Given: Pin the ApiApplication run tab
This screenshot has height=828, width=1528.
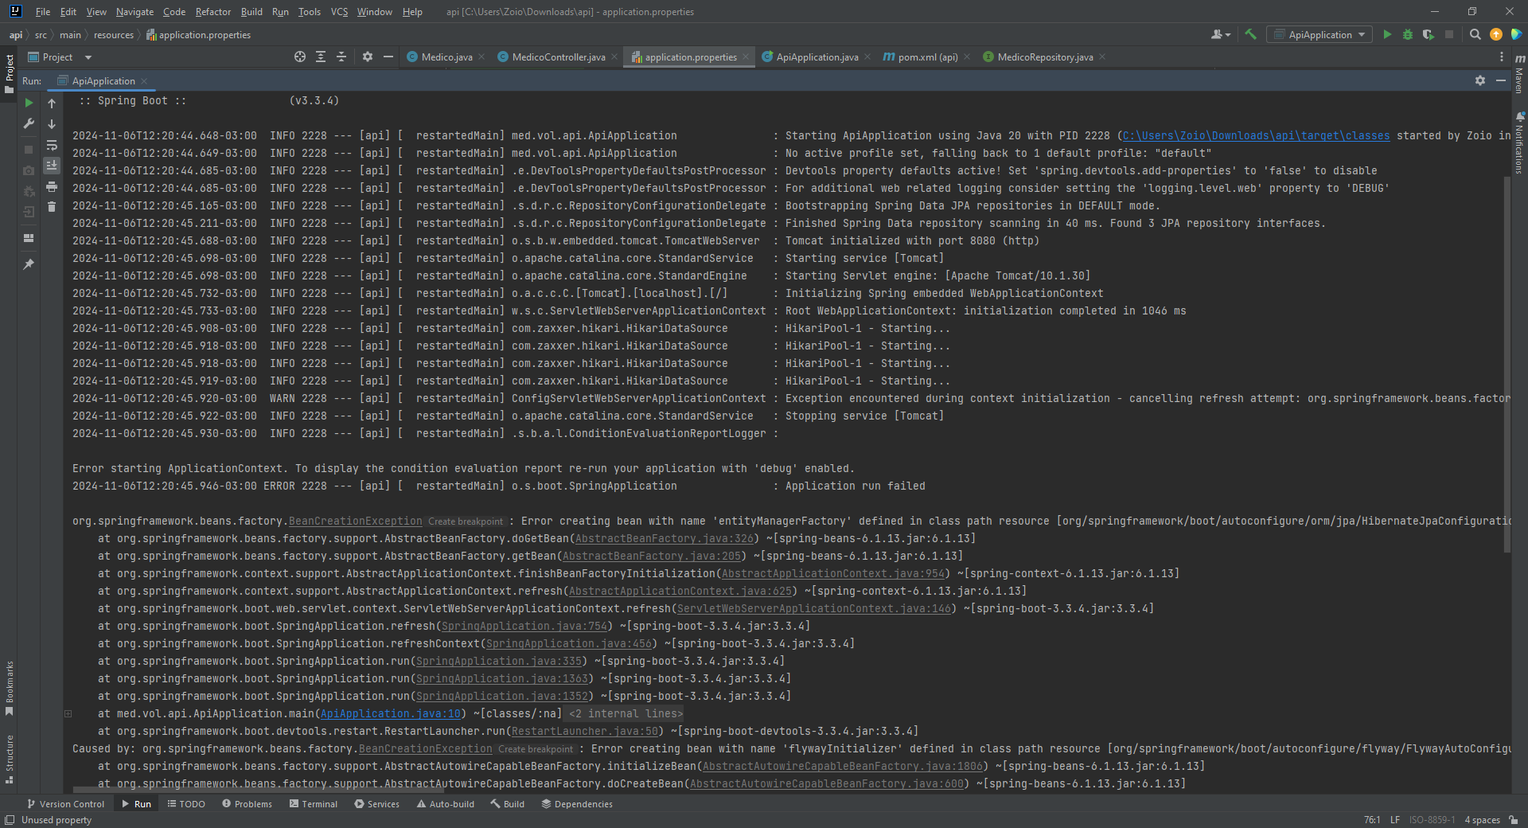Looking at the screenshot, I should [29, 264].
